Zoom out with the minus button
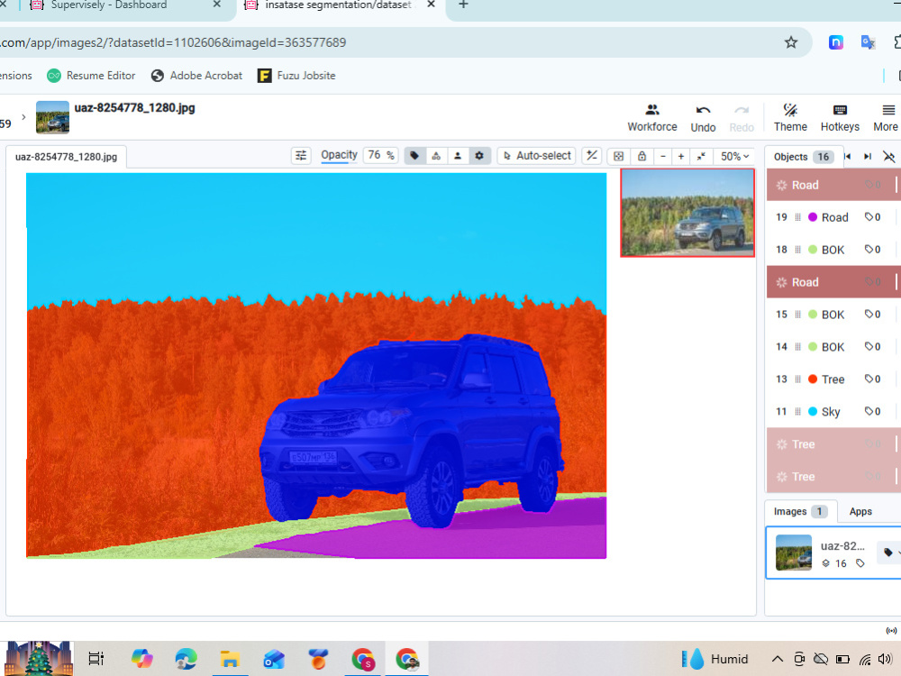Screen dimensions: 901x676 [x=663, y=156]
